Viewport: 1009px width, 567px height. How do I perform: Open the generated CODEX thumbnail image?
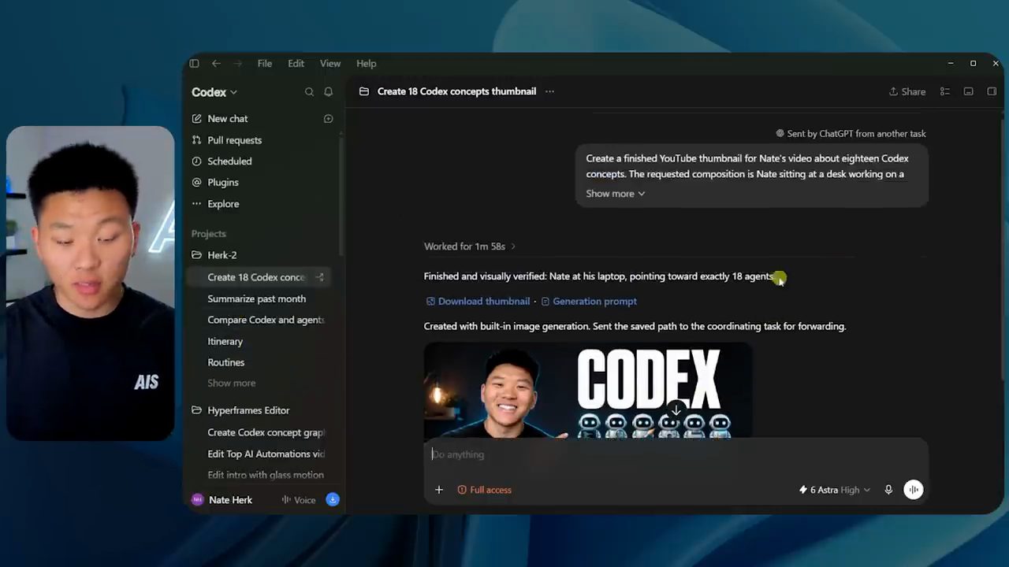[x=587, y=390]
